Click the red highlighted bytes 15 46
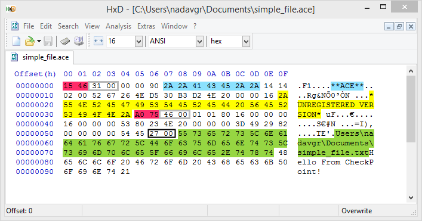 tap(75, 86)
